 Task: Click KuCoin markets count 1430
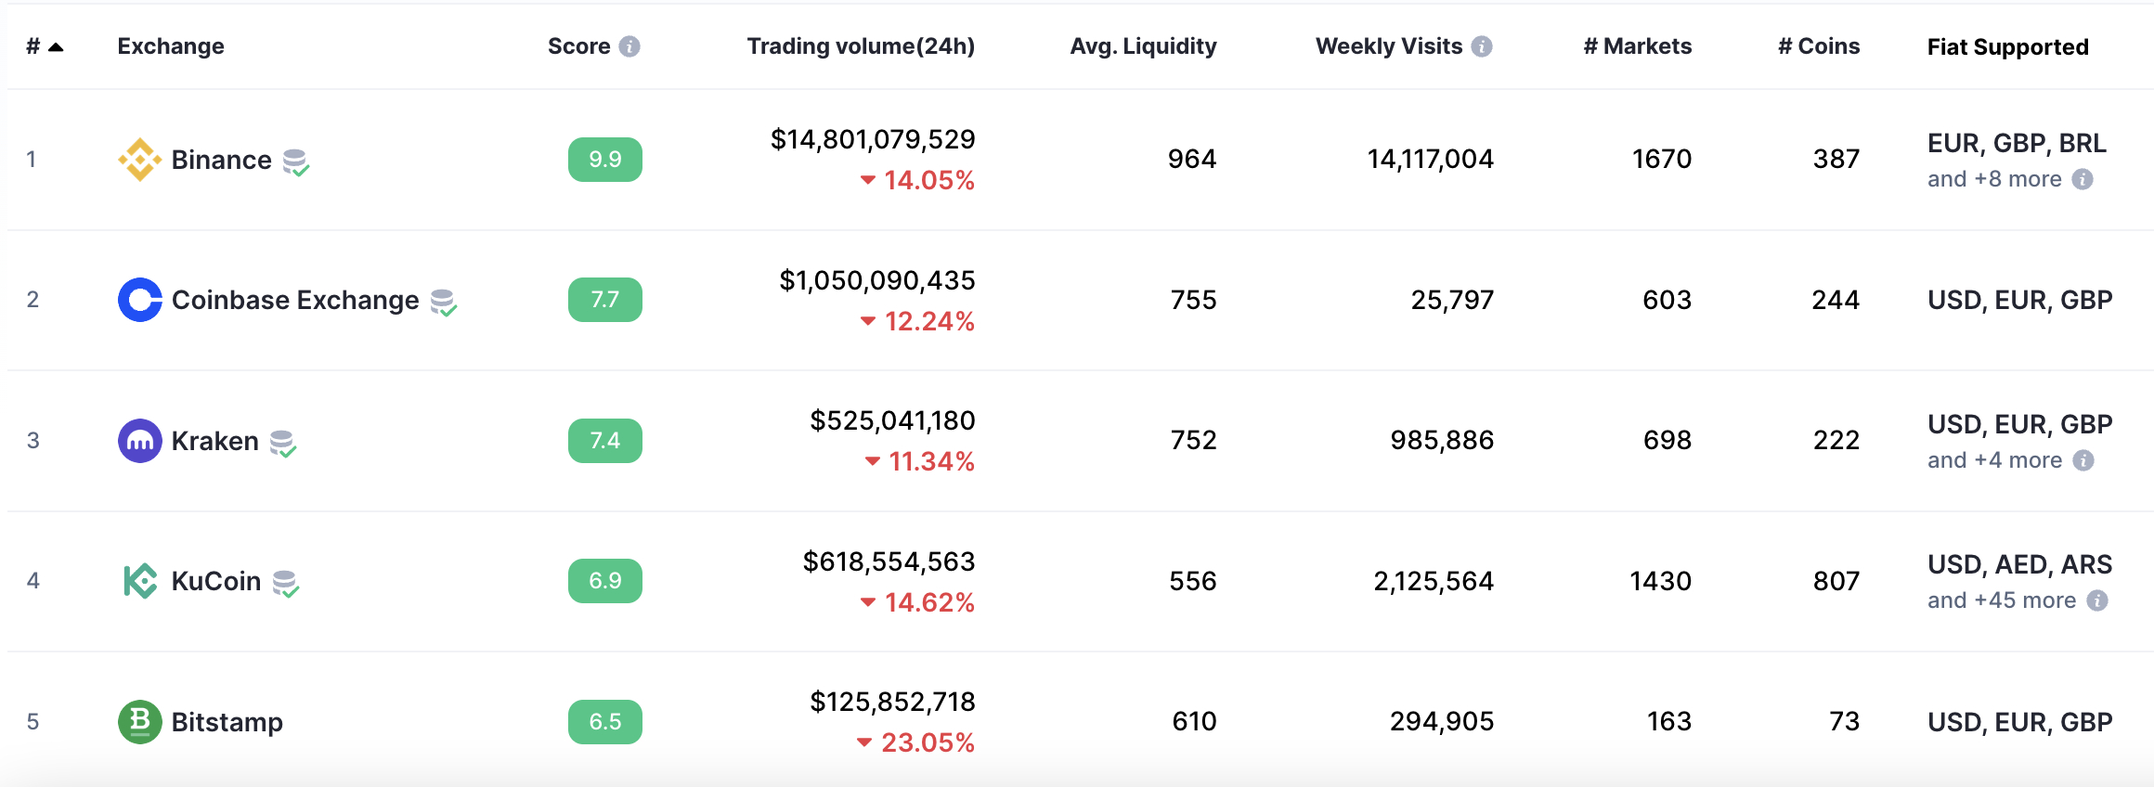click(1661, 581)
